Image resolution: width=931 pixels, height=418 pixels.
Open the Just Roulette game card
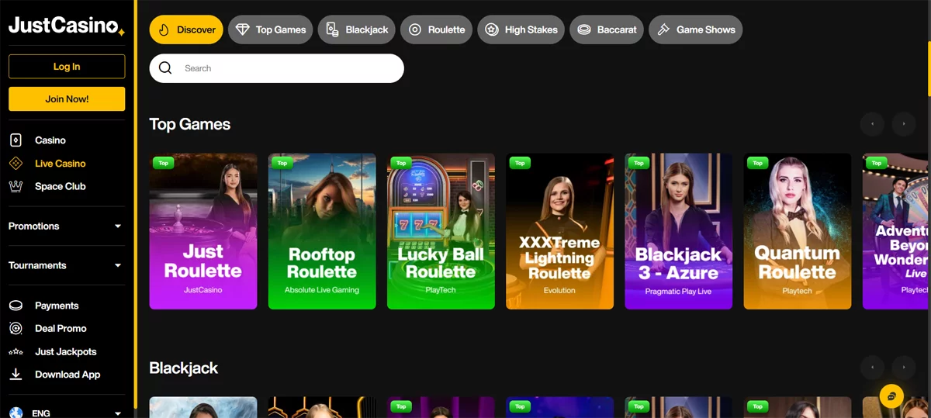pyautogui.click(x=203, y=231)
